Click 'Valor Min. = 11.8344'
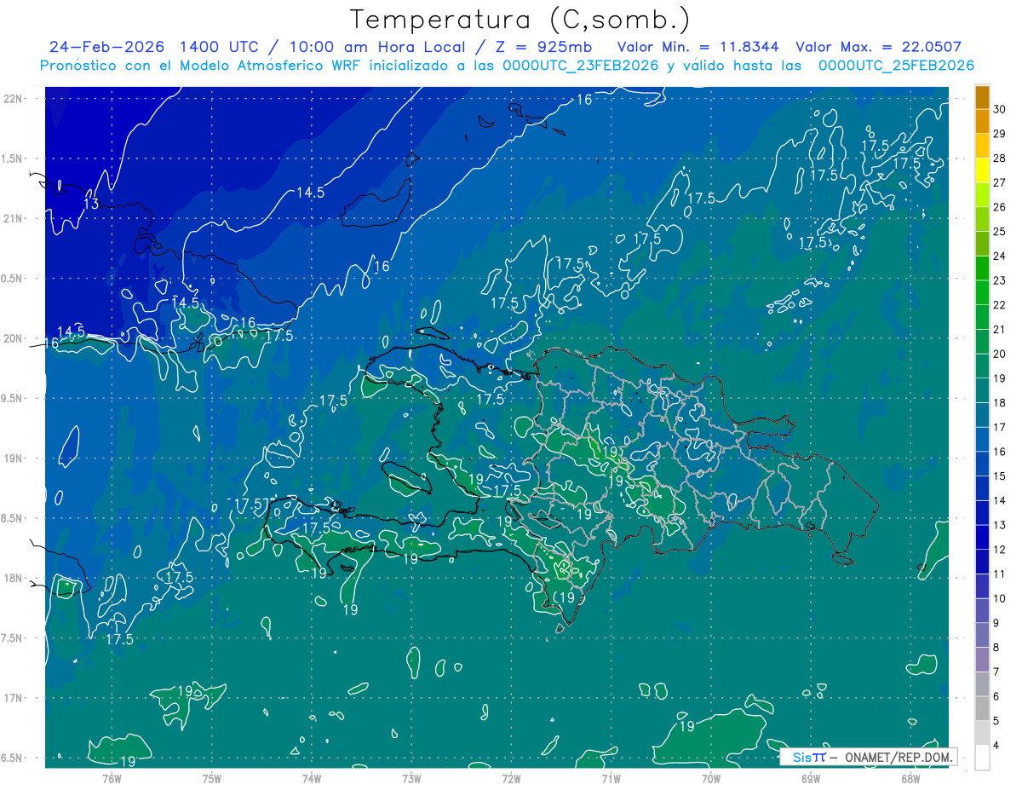Screen dimensions: 1022x790 (x=698, y=48)
